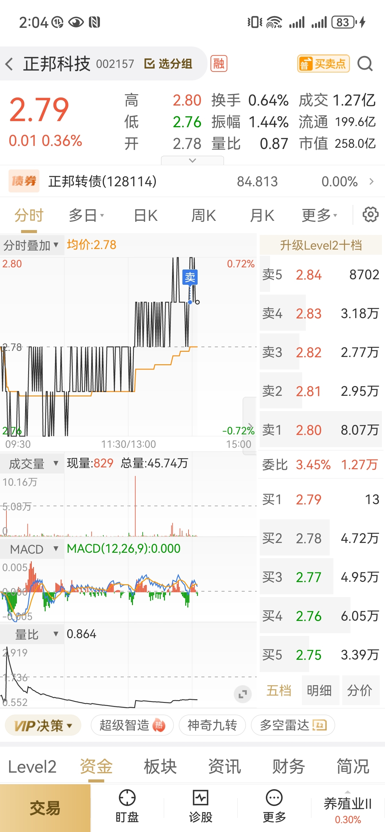Open 成交量 indicator dropdown
The height and width of the screenshot is (832, 385).
(x=32, y=464)
